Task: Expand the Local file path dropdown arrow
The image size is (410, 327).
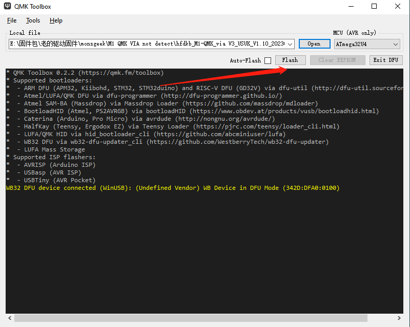Action: pyautogui.click(x=290, y=44)
